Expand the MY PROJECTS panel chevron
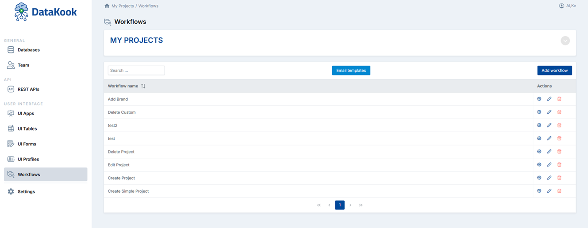 [565, 41]
